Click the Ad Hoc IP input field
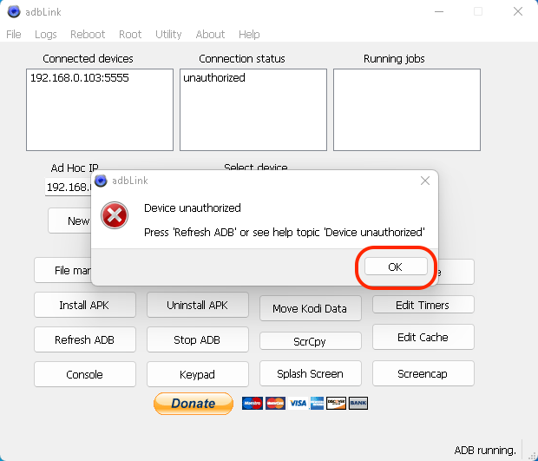538x461 pixels. [68, 187]
